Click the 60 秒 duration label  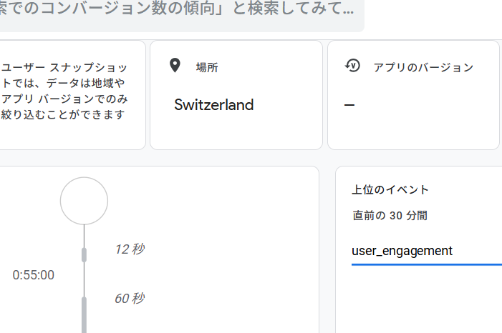[x=130, y=298]
